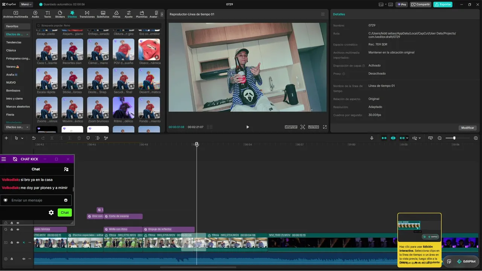Image resolution: width=482 pixels, height=271 pixels.
Task: Open the Stickers tab
Action: 60,14
